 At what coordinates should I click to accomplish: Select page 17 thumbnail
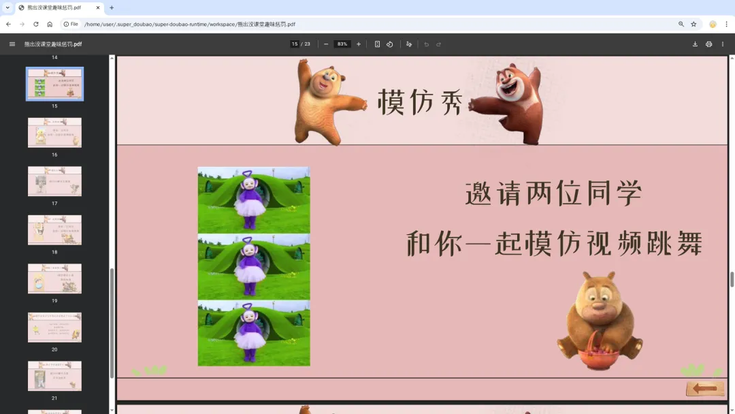coord(54,181)
